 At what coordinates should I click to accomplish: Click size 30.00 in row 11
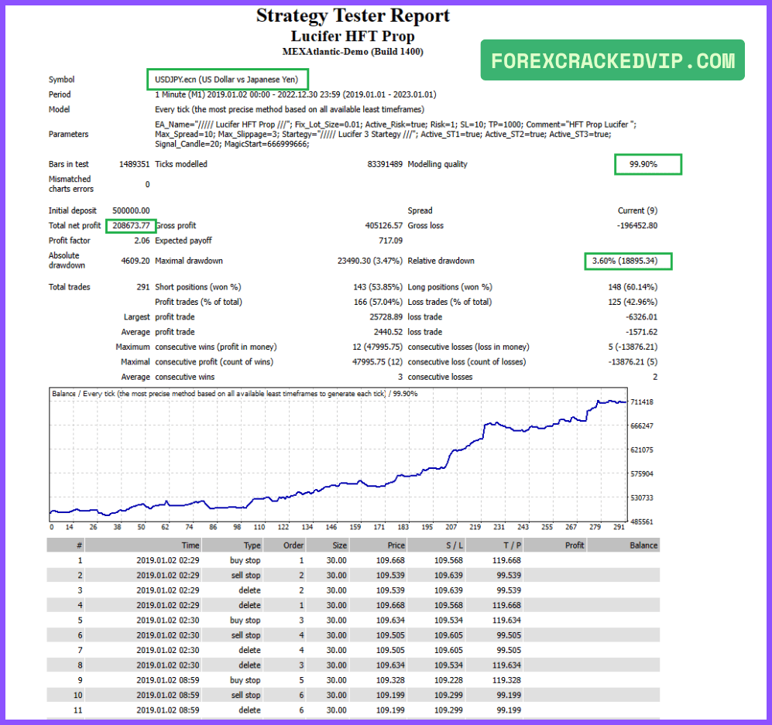click(x=336, y=711)
